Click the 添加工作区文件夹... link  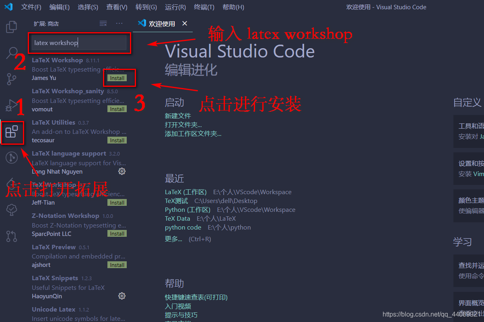tap(193, 133)
